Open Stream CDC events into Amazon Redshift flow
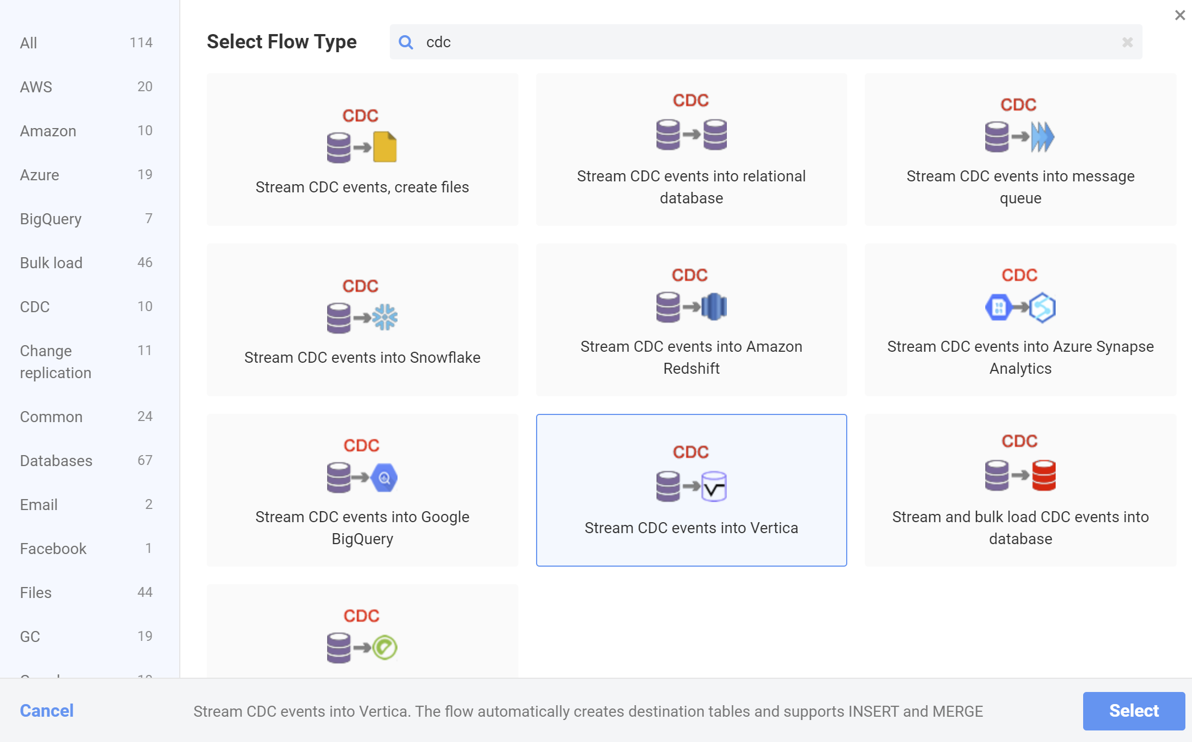This screenshot has height=742, width=1192. coord(691,320)
